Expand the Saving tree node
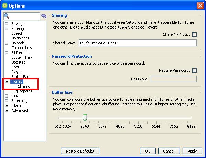Screen dimensions: 206x158 (x=7, y=24)
